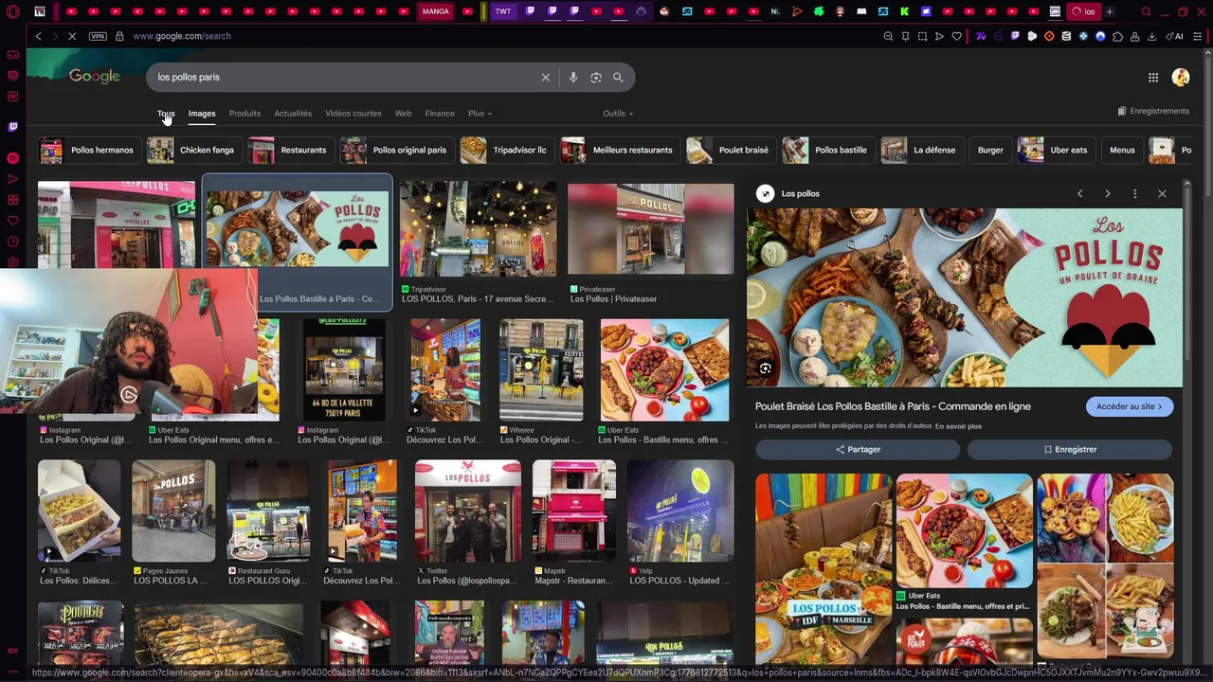Show next image in preview panel

1107,194
